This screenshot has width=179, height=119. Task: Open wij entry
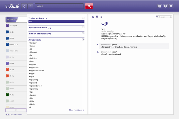[30, 107]
